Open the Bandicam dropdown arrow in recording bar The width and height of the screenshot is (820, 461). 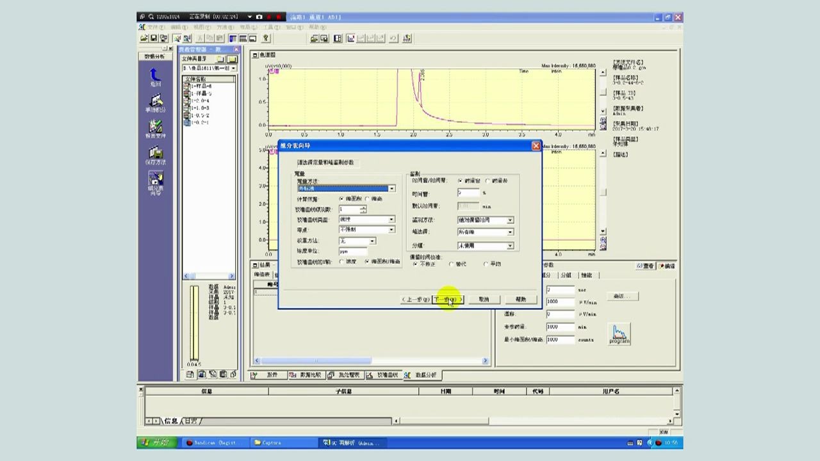[x=250, y=17]
